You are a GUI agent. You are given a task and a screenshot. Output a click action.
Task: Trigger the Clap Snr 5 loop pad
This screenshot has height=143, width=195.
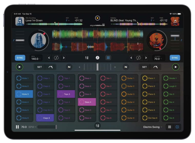coord(45,110)
